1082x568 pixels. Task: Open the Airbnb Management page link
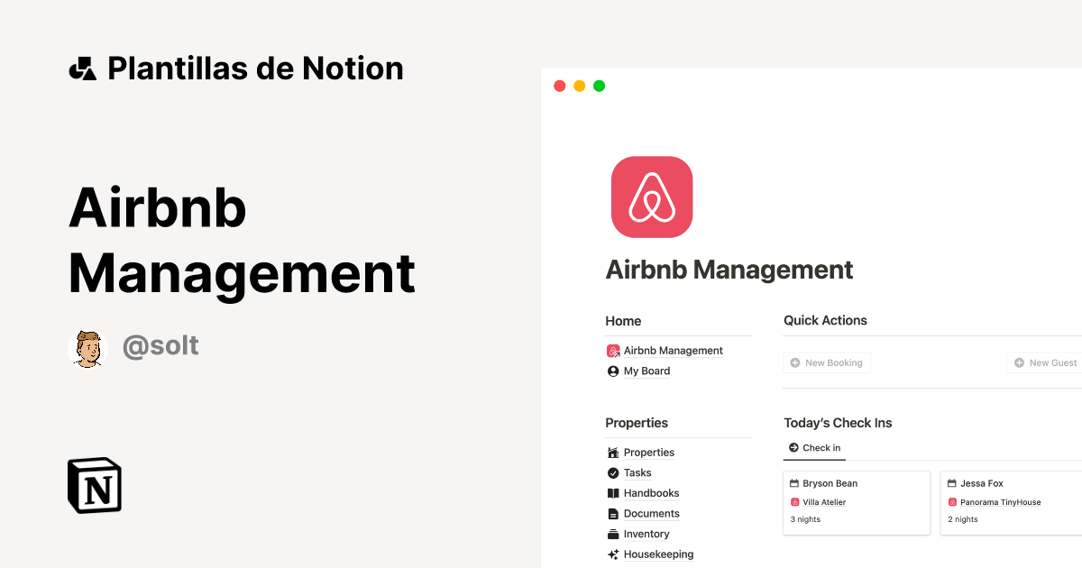click(673, 350)
